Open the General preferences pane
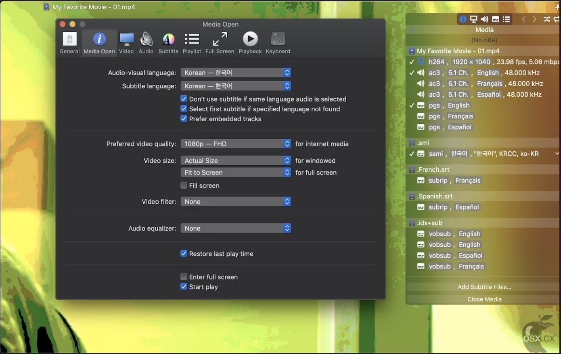Viewport: 561px width, 354px height. coord(69,43)
